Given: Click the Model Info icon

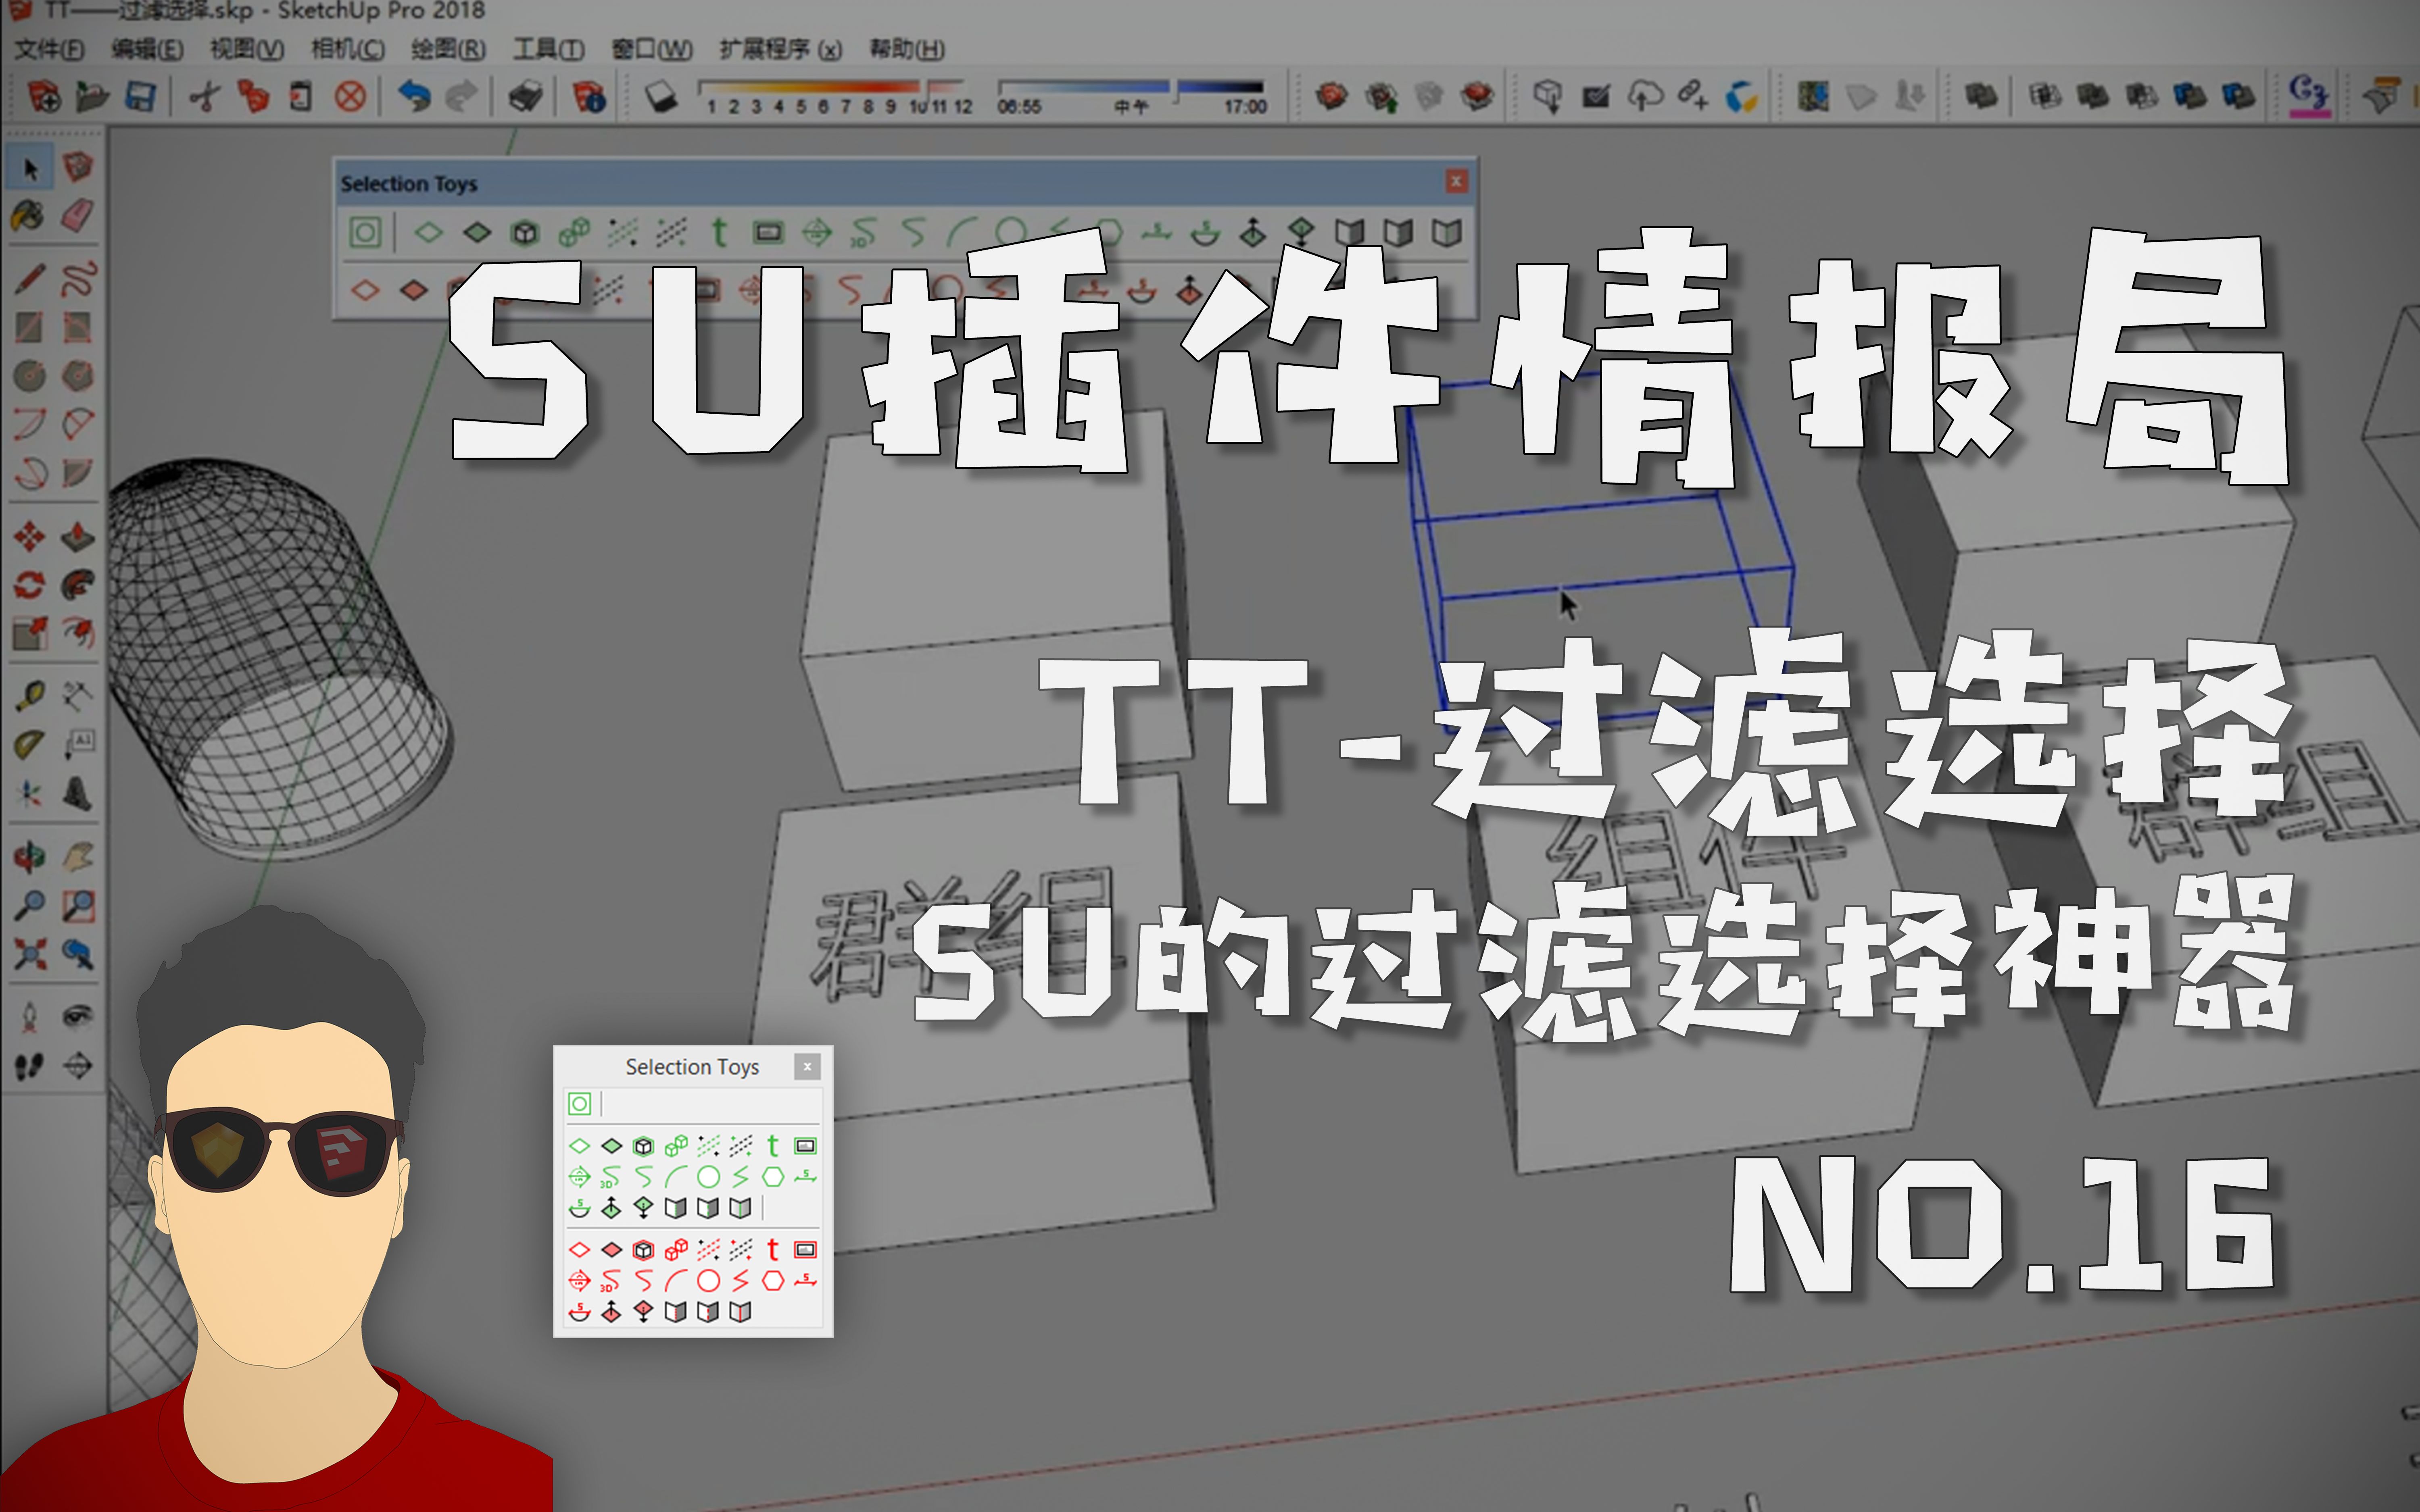Looking at the screenshot, I should pos(590,97).
